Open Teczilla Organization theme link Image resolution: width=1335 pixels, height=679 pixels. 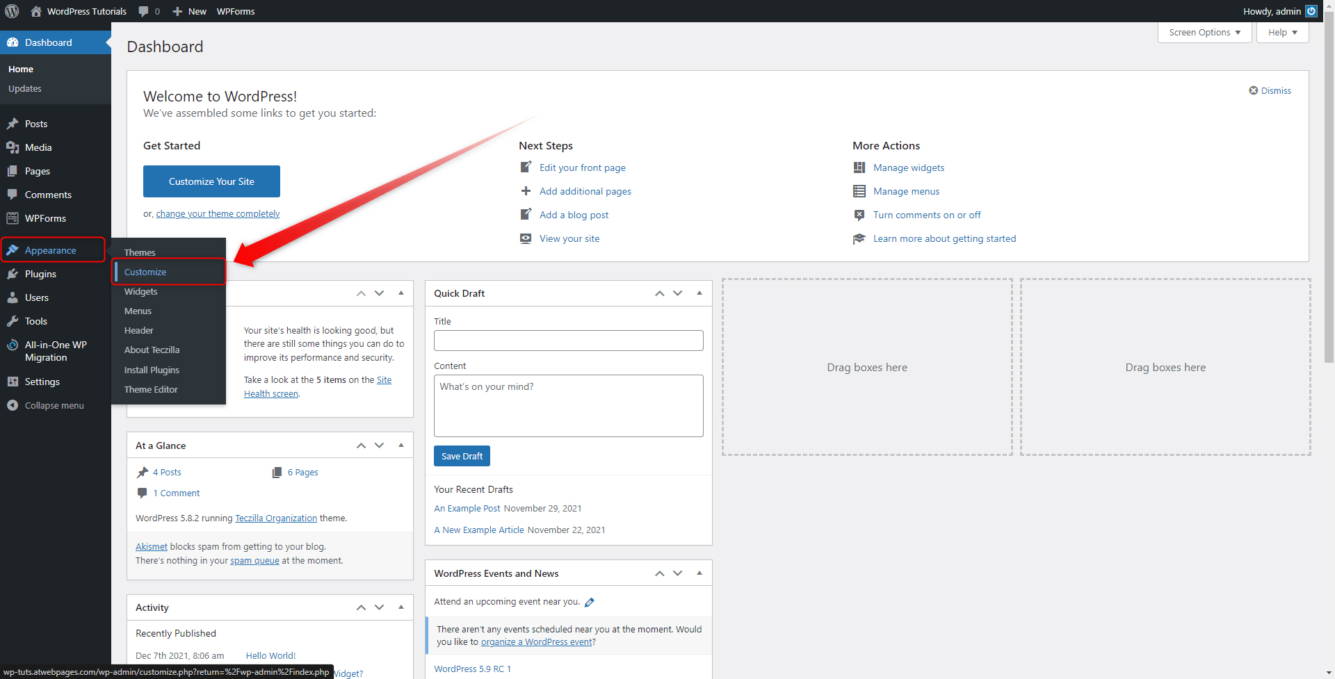pyautogui.click(x=276, y=518)
